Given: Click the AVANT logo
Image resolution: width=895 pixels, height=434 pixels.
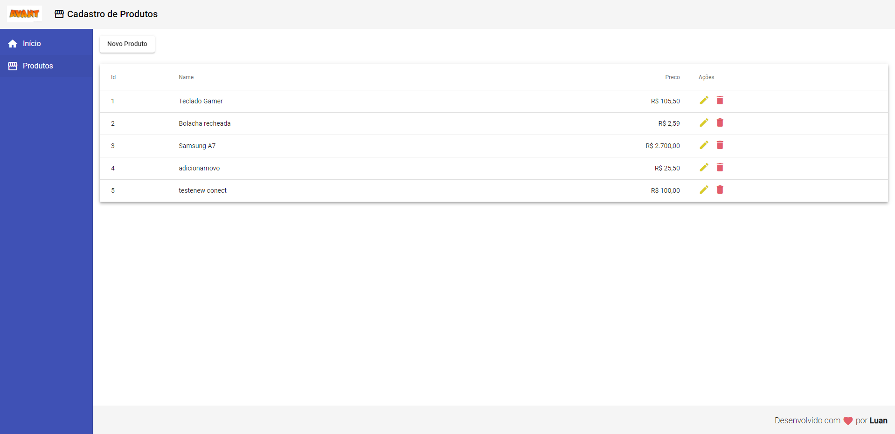Looking at the screenshot, I should pos(24,14).
